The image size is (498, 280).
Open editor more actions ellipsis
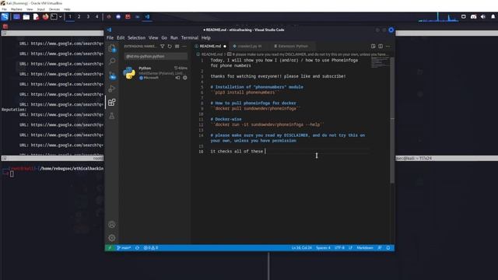(x=388, y=47)
